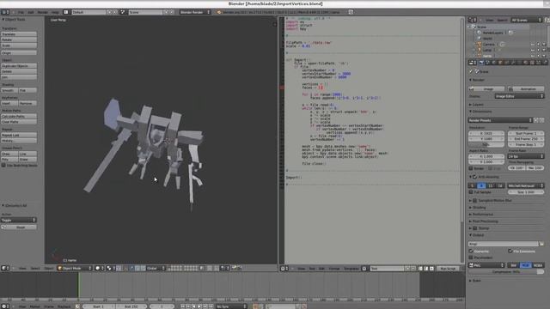Open the Select menu in 3D view header
The image size is (550, 309).
(x=35, y=269)
